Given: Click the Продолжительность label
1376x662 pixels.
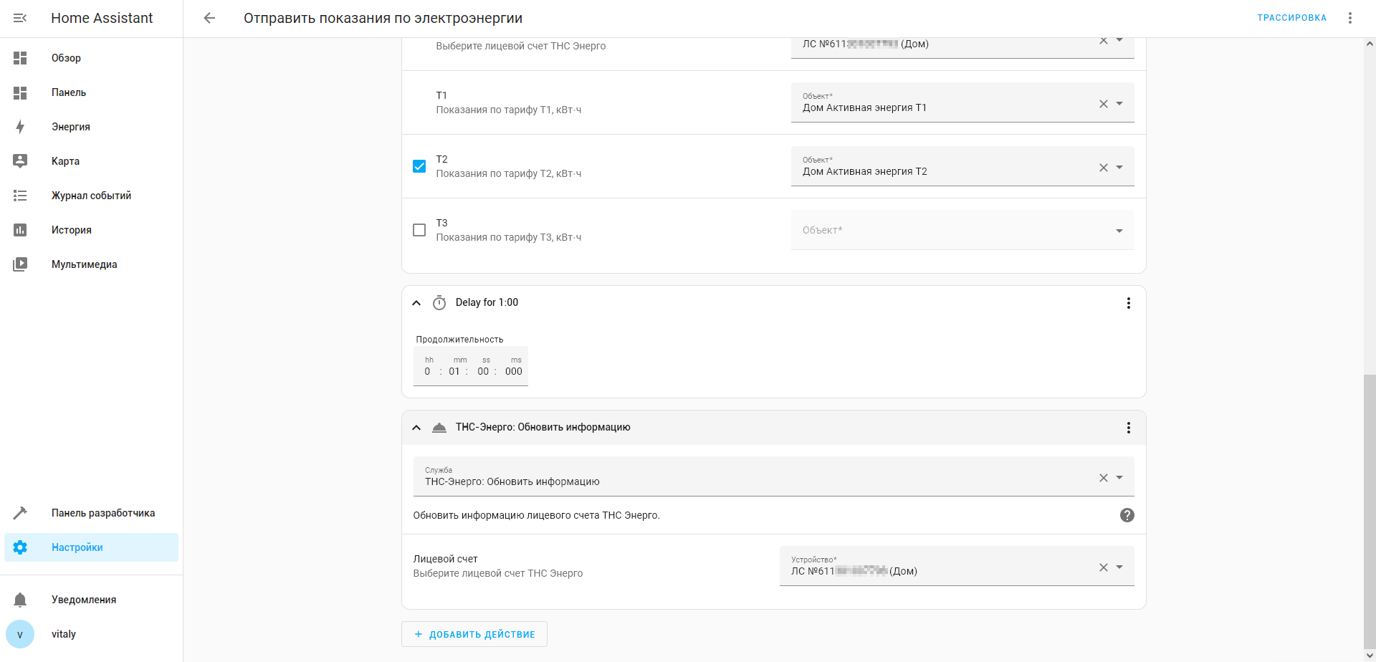Looking at the screenshot, I should [x=459, y=340].
